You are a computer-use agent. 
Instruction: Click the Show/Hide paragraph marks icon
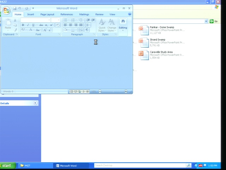[x=87, y=30]
